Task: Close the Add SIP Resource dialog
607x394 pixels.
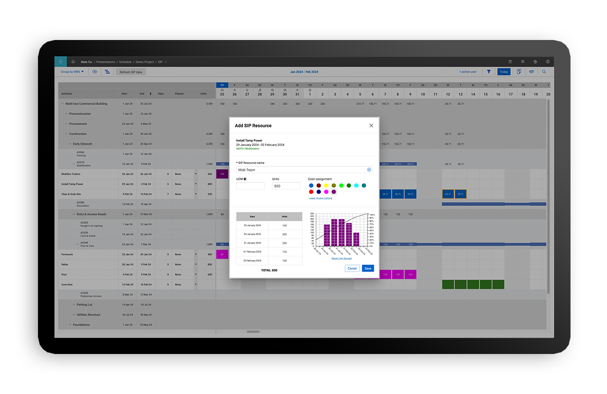Action: click(371, 125)
